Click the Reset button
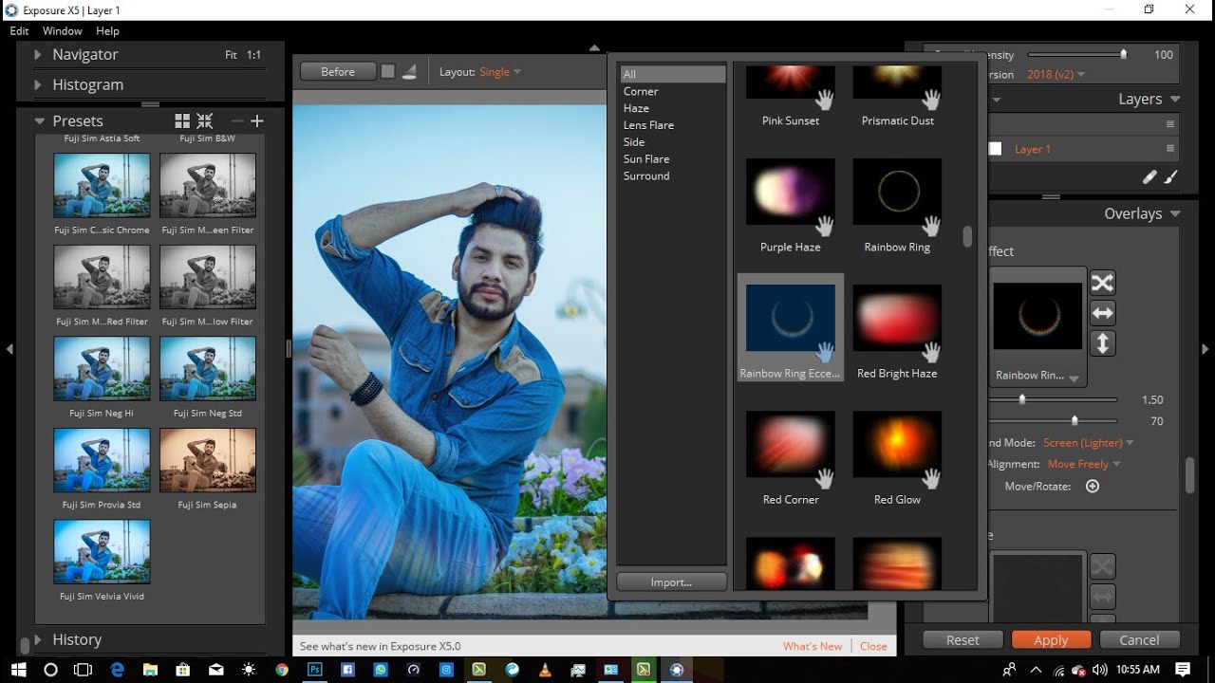 (x=963, y=640)
